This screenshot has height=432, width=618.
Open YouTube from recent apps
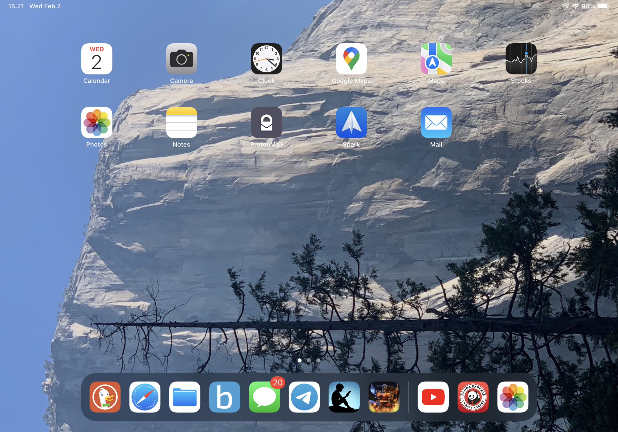[x=433, y=397]
